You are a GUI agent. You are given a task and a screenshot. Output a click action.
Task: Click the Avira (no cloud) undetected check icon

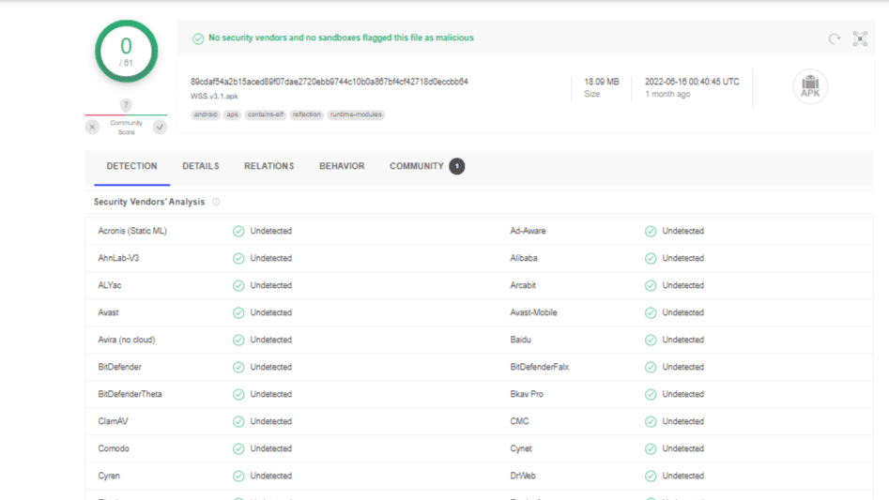click(x=238, y=340)
